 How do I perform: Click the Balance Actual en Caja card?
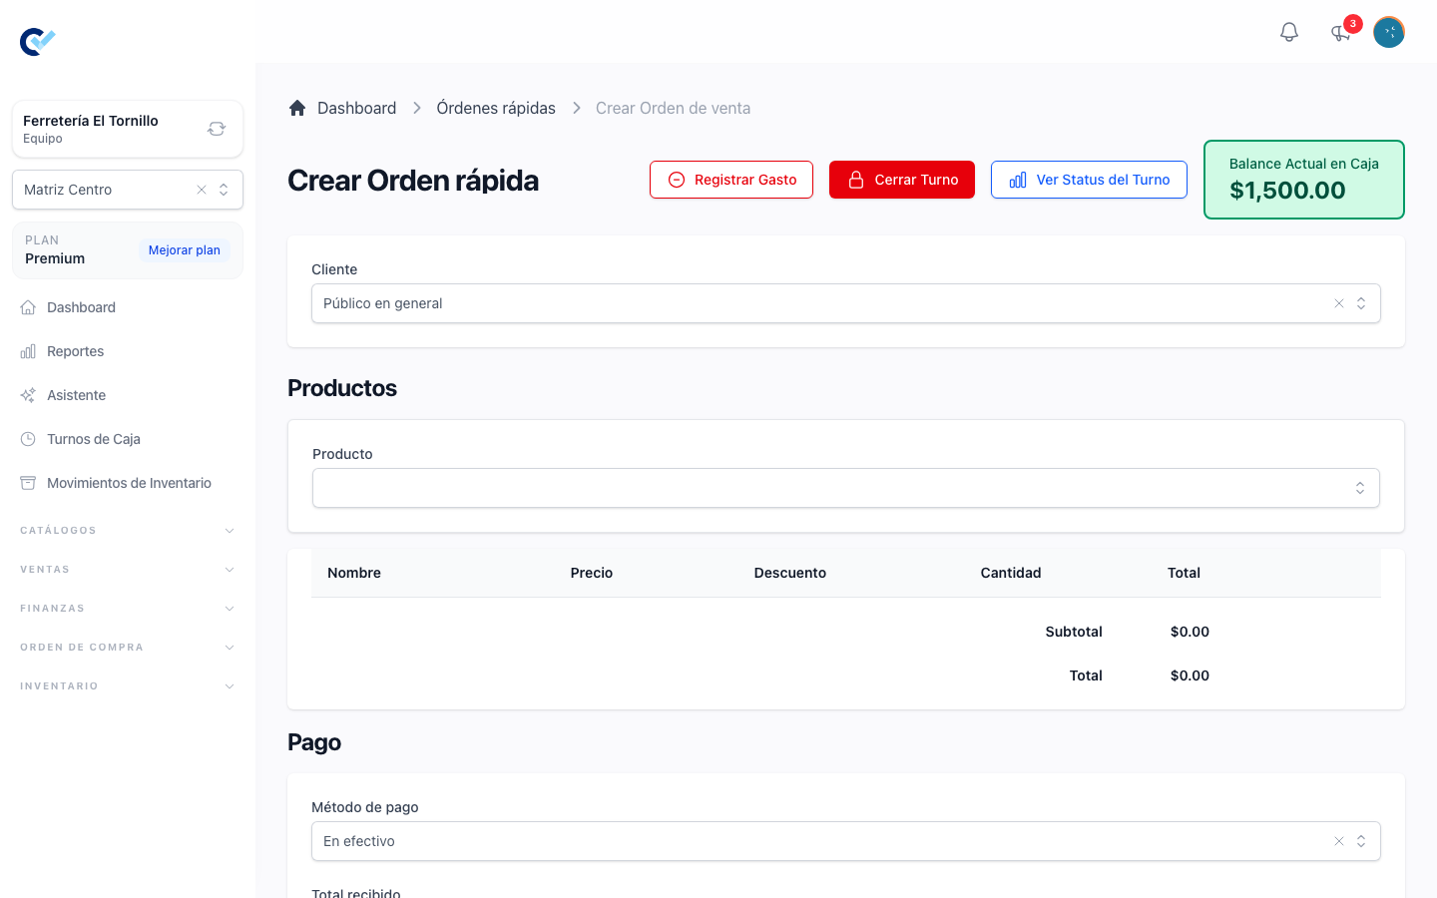click(x=1304, y=180)
